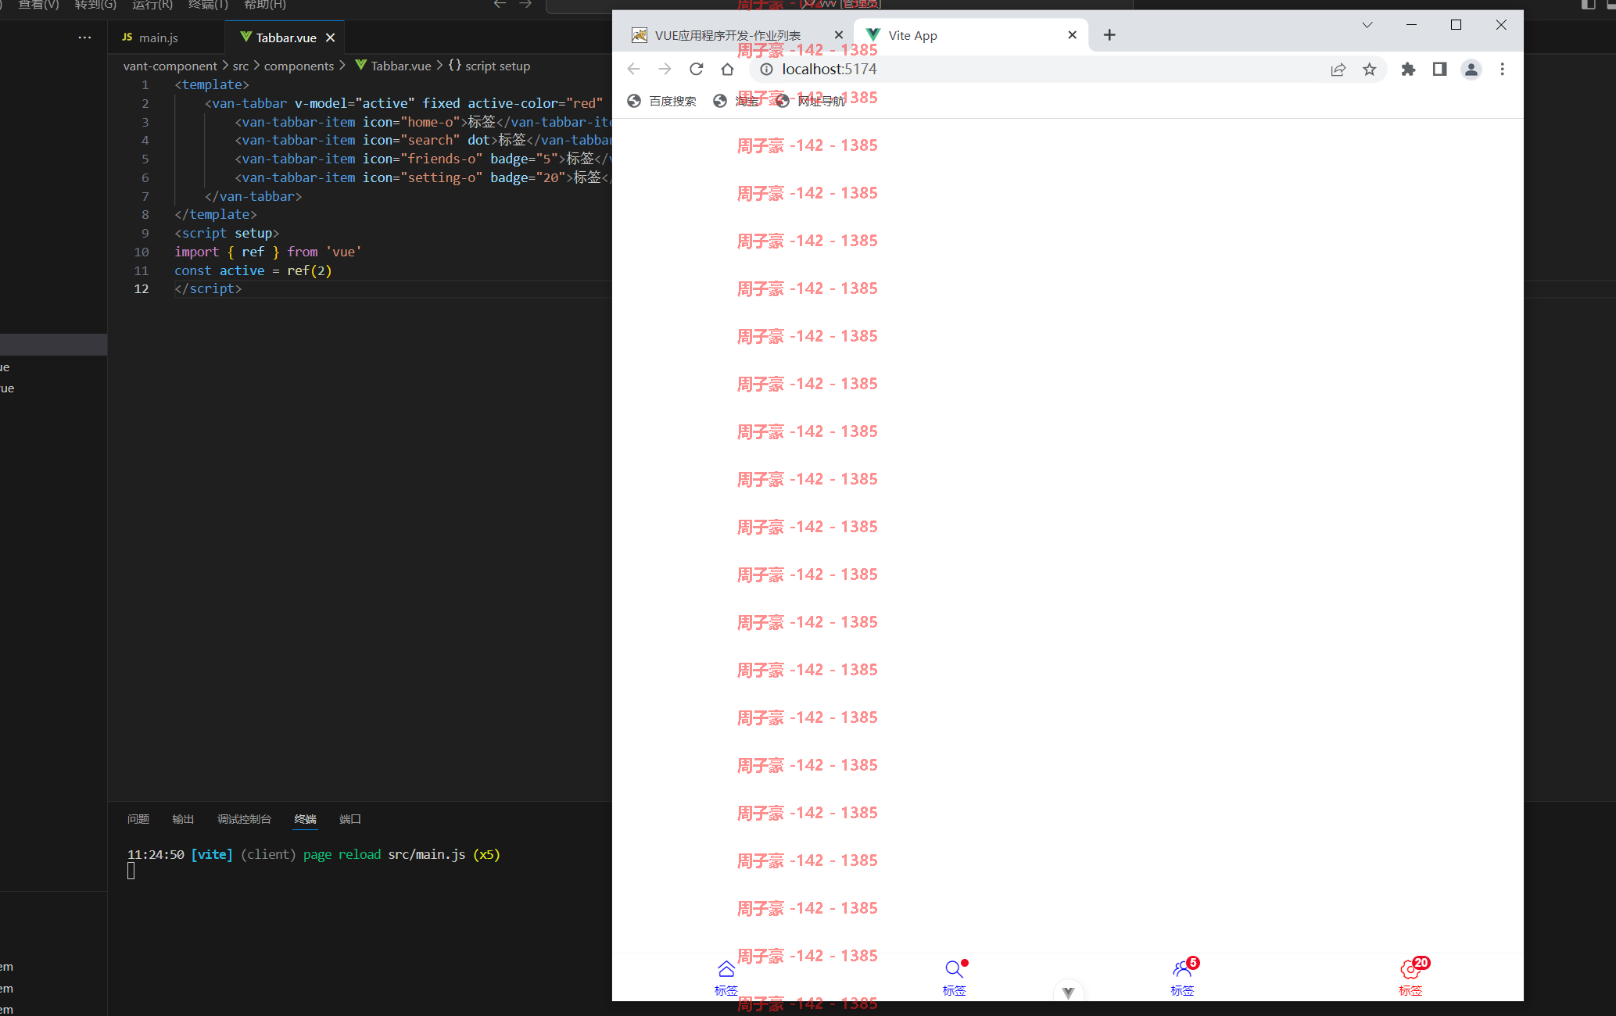Viewport: 1616px width, 1016px height.
Task: Bookmark this page with star icon
Action: [1369, 69]
